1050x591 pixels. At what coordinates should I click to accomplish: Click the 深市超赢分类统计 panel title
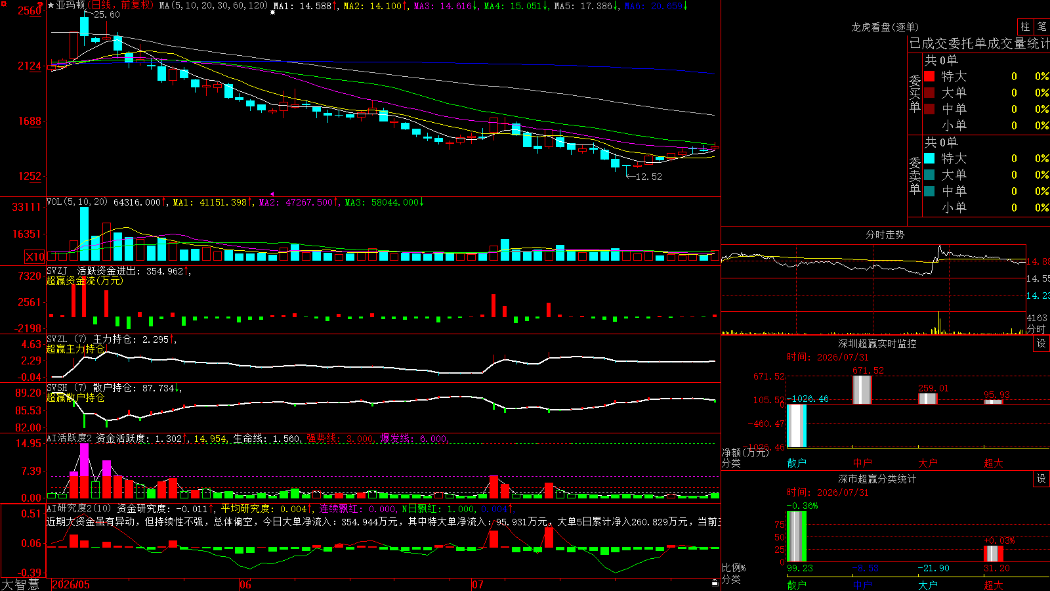[877, 479]
